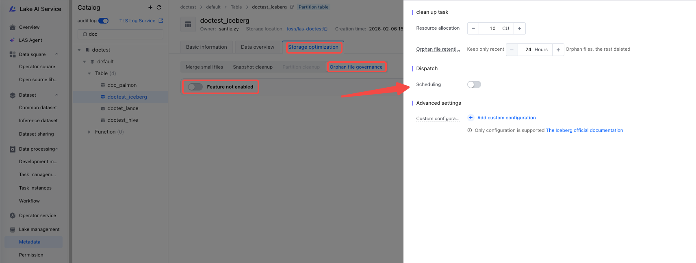Switch to Merge small files sub-tab
Screen dimensions: 696x263
204,67
